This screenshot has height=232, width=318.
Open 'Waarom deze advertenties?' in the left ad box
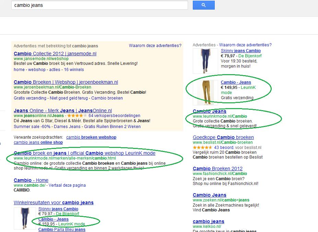[155, 46]
